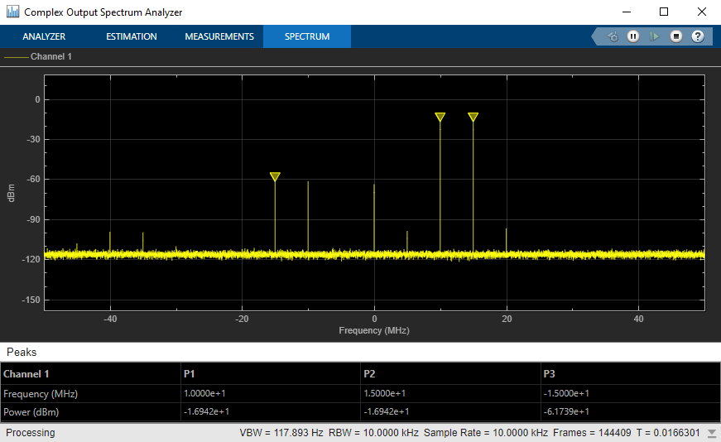721x442 pixels.
Task: Switch to the ESTIMATION tab
Action: pyautogui.click(x=132, y=36)
